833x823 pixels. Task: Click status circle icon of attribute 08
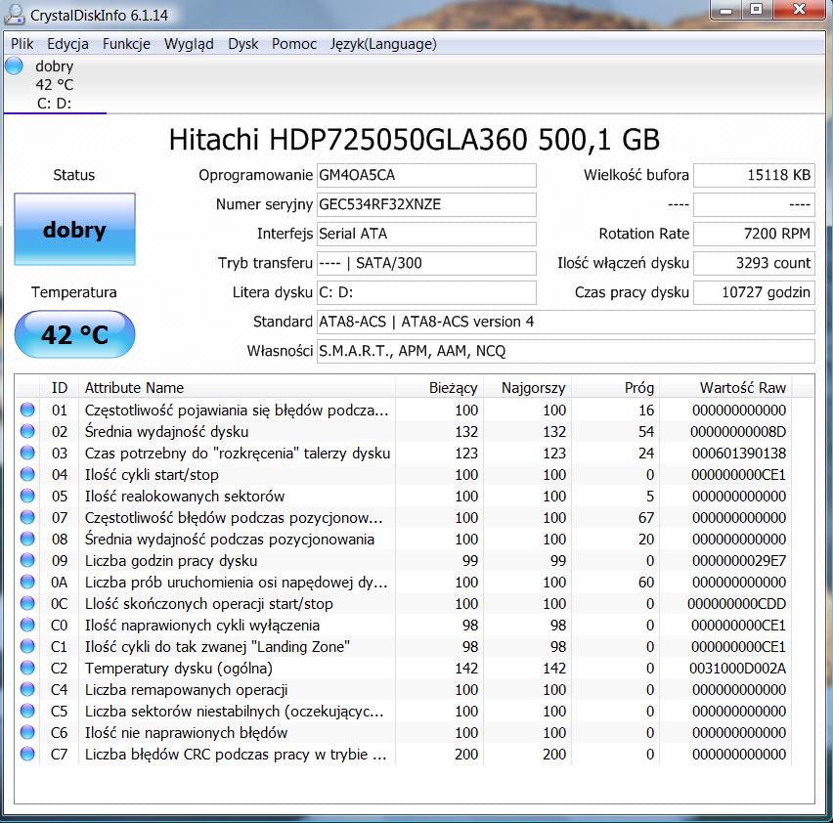tap(27, 539)
